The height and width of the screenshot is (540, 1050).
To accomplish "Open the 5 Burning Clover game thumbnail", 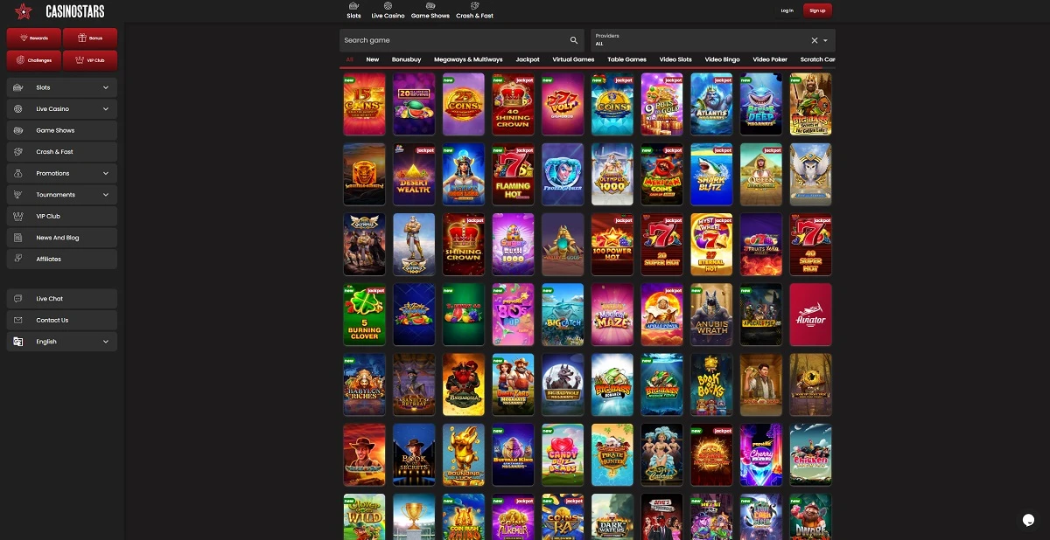I will [364, 315].
